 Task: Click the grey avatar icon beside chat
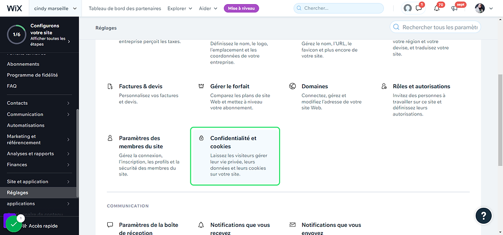click(x=408, y=8)
